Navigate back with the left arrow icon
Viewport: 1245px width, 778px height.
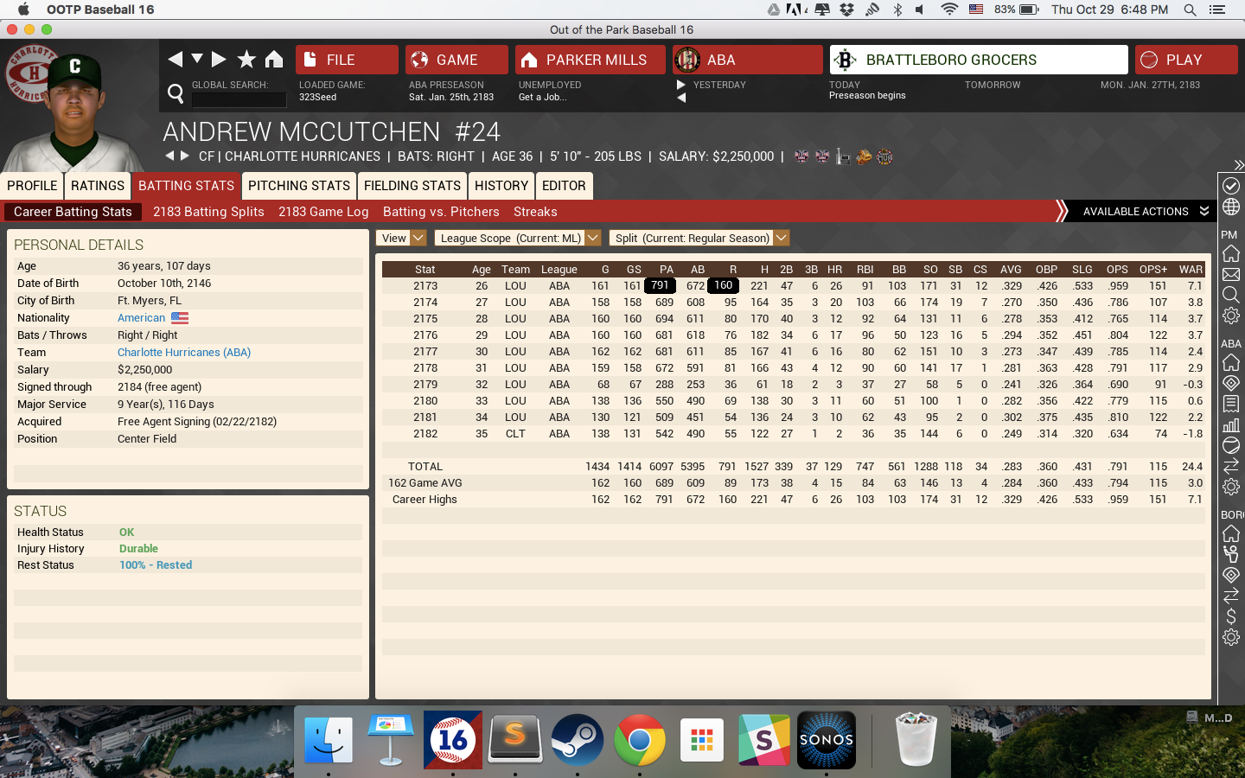pyautogui.click(x=176, y=59)
